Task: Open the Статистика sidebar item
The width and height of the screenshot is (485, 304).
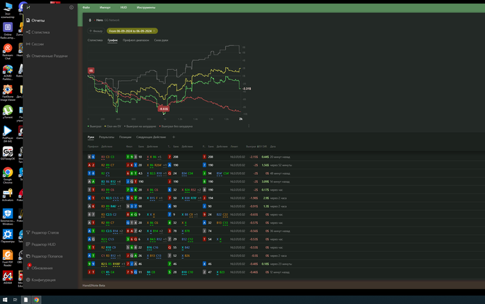Action: [37, 32]
